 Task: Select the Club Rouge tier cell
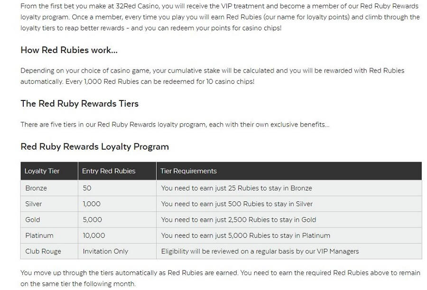point(49,251)
